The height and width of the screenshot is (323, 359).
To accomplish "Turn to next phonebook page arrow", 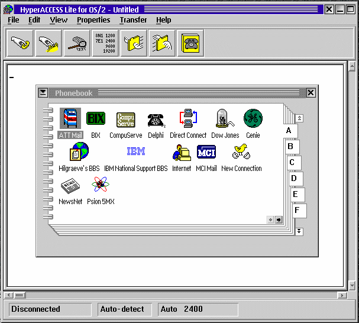I will click(x=279, y=220).
